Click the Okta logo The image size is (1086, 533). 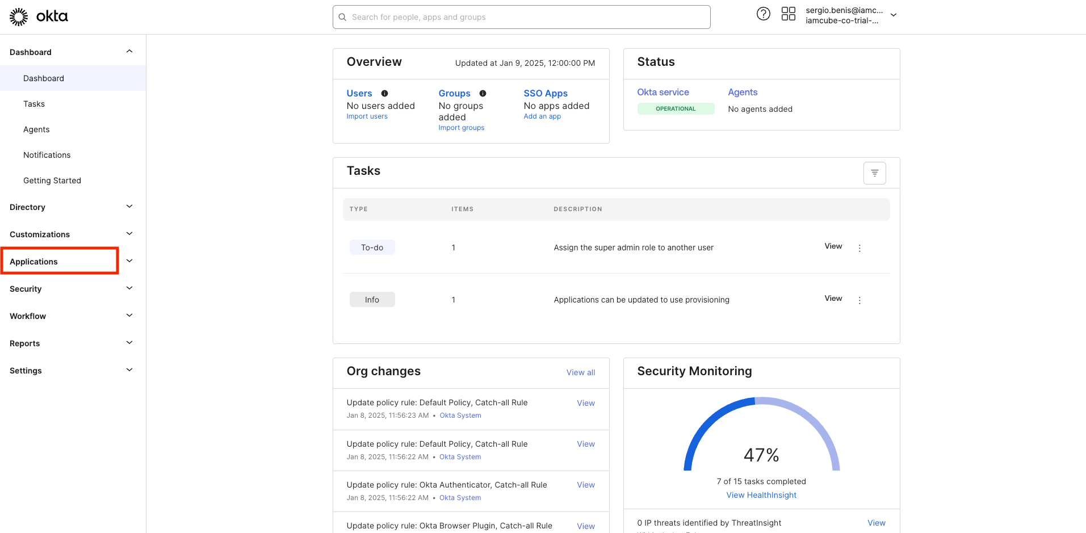39,17
